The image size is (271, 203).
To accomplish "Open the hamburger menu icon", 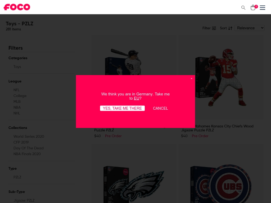I will point(262,8).
